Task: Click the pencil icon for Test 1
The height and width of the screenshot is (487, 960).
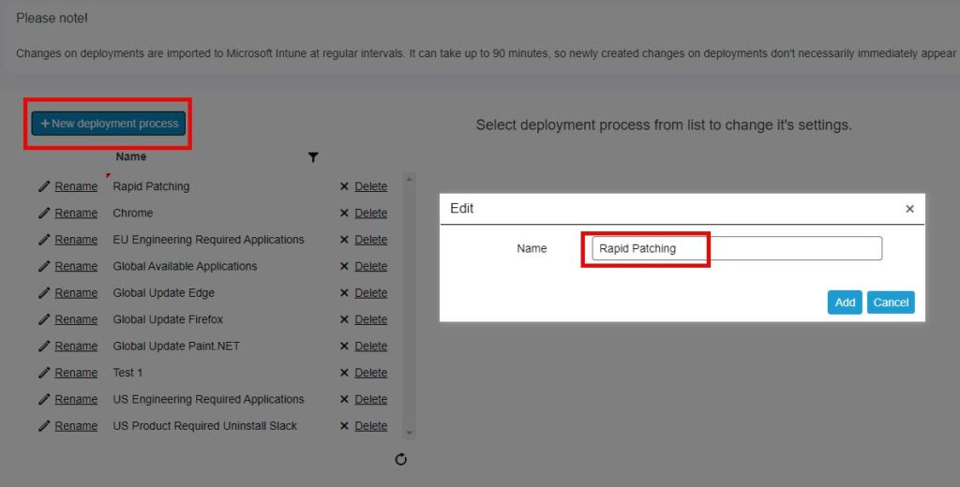Action: tap(44, 373)
